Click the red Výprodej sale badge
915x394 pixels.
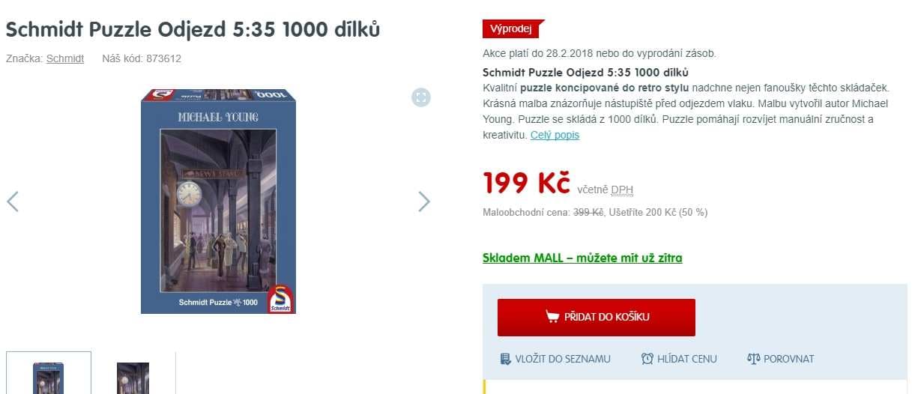tap(511, 29)
